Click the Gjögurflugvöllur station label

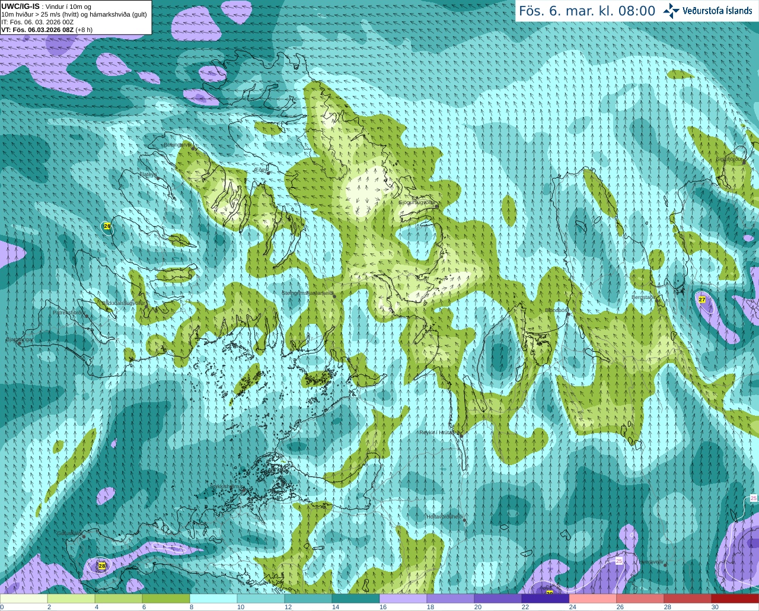coord(417,202)
